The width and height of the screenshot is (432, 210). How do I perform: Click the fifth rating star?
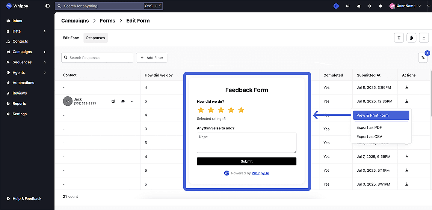[241, 110]
